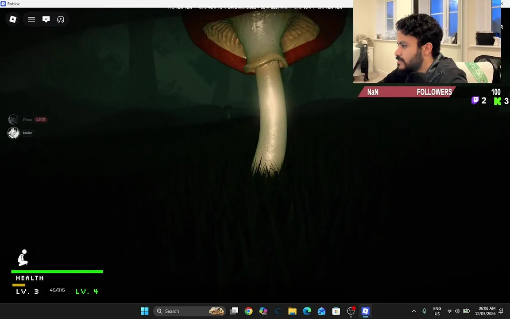Image resolution: width=510 pixels, height=319 pixels.
Task: Click the 45/315 experience counter
Action: tap(57, 290)
